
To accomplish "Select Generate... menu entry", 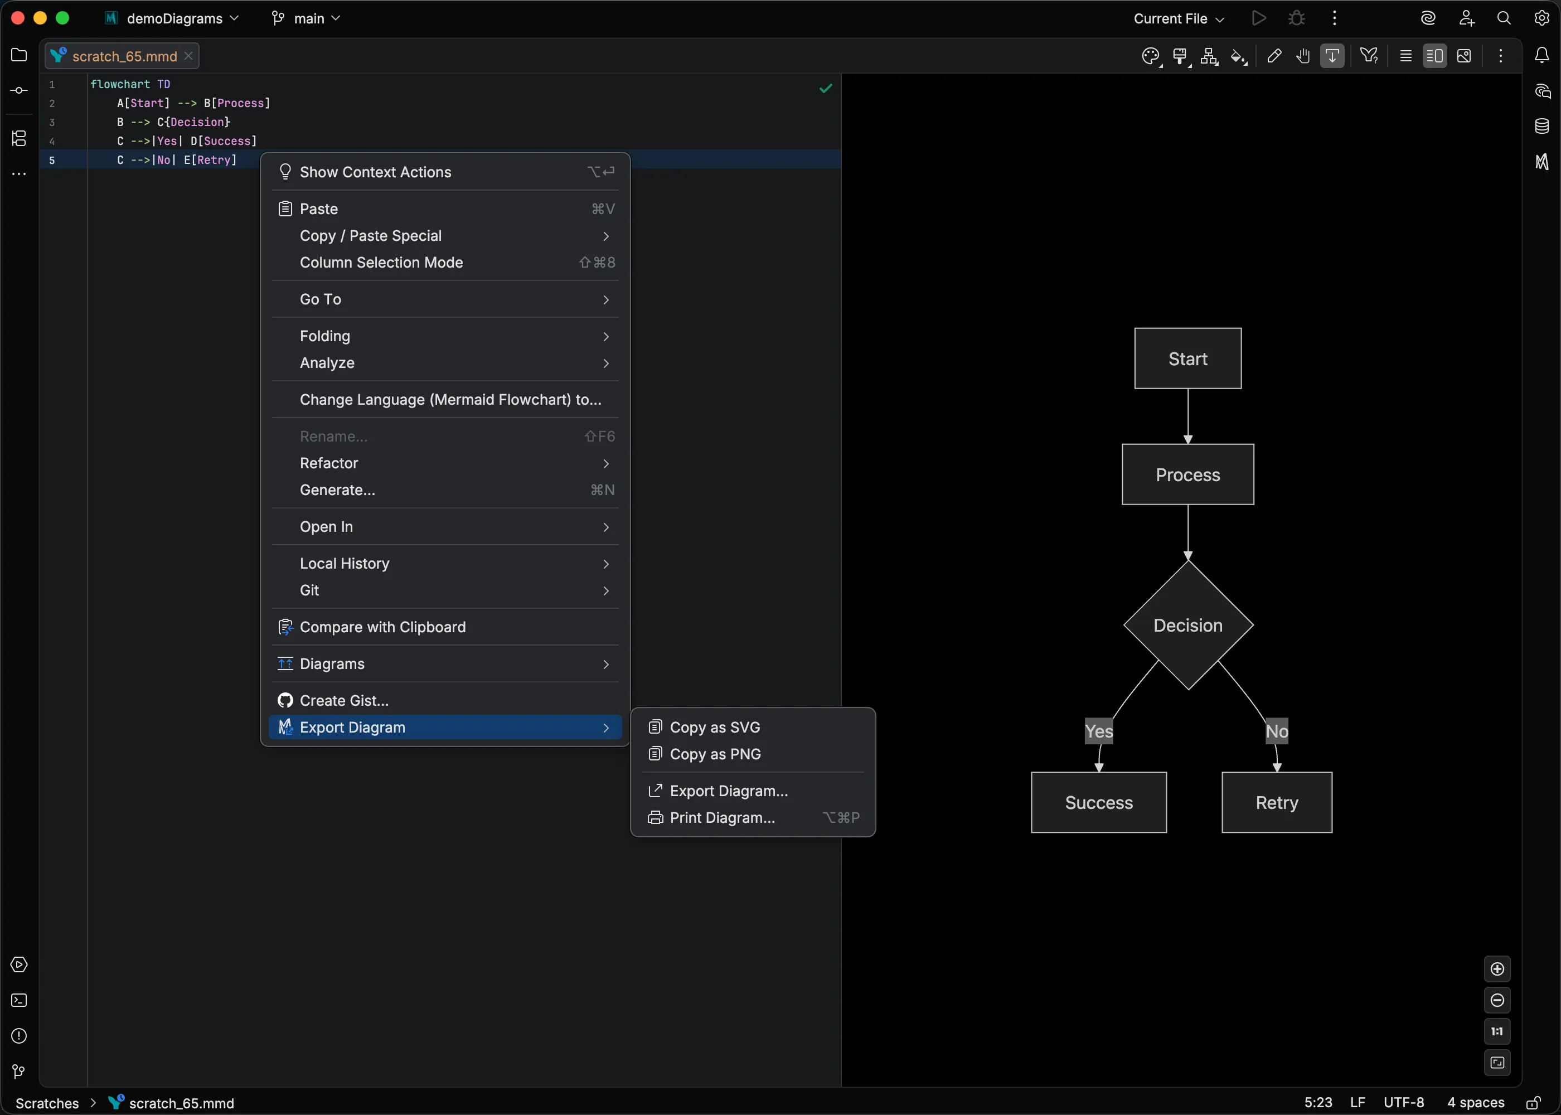I will pyautogui.click(x=446, y=490).
